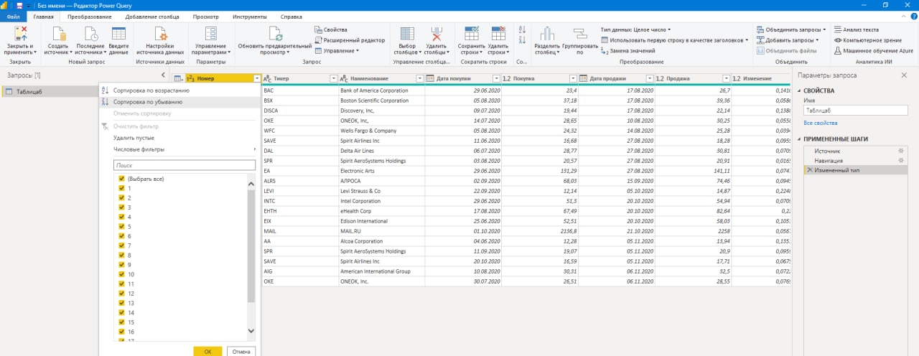Image resolution: width=919 pixels, height=356 pixels.
Task: Click Компьютерное зрение
Action: pyautogui.click(x=867, y=40)
